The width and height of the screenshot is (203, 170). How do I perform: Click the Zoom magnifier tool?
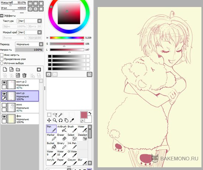pos(55,120)
